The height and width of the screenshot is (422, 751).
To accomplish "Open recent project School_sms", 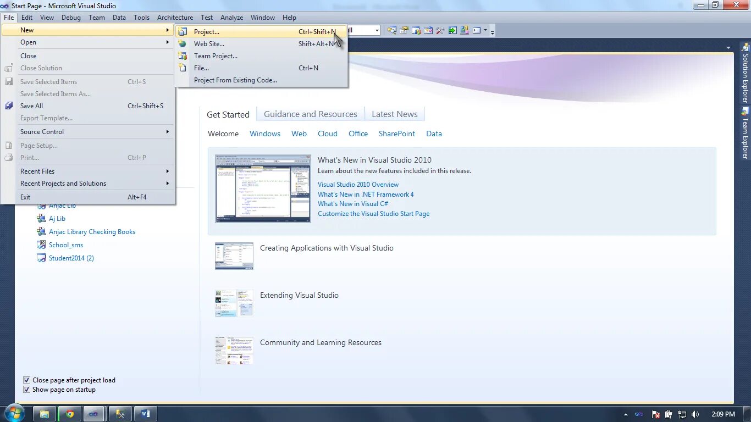I will tap(66, 245).
